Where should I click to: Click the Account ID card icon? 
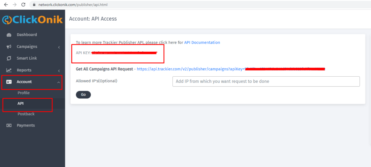[9, 82]
